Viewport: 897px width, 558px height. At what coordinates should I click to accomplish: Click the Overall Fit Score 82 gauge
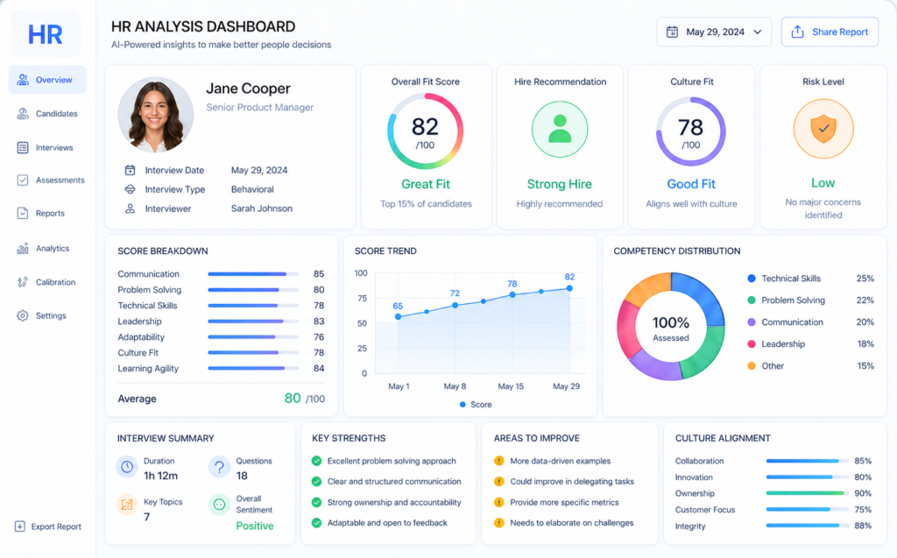pos(425,131)
